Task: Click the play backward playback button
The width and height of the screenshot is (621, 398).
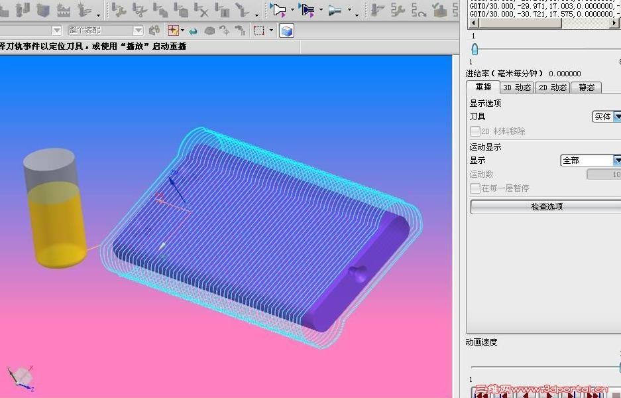Action: click(x=526, y=394)
